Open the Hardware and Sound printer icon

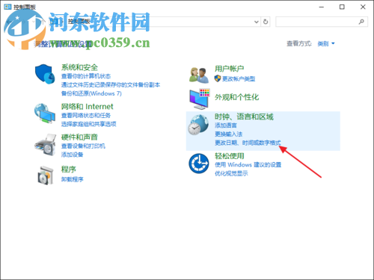(46, 145)
